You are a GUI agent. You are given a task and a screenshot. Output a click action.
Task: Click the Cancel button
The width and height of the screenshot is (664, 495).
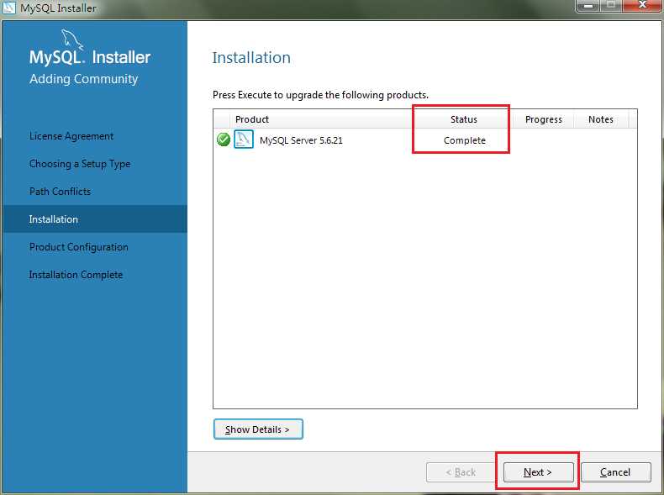[x=615, y=471]
